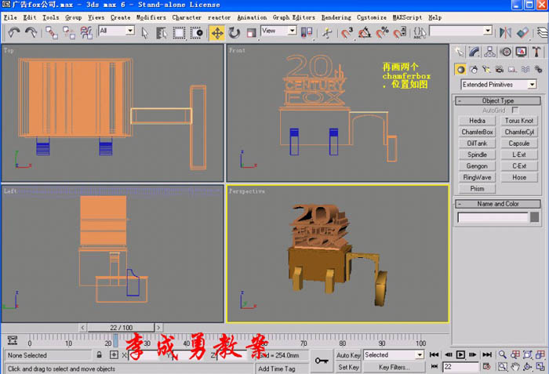Open the Extended Primitives category dropdown

pos(533,85)
